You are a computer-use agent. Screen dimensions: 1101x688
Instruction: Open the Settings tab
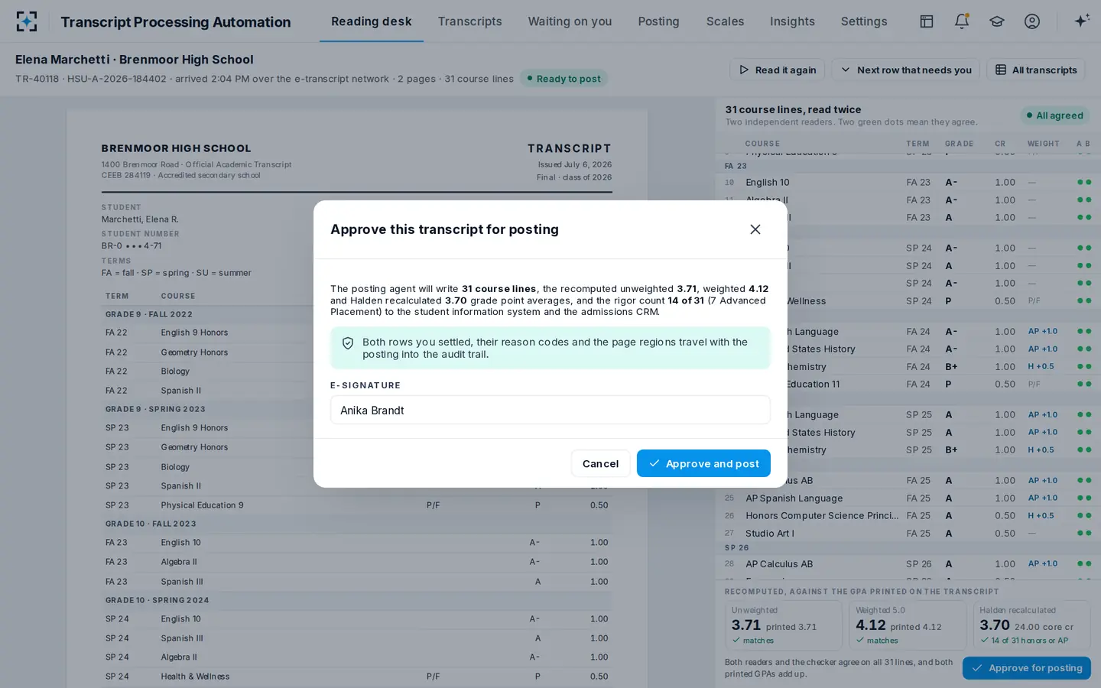(864, 21)
